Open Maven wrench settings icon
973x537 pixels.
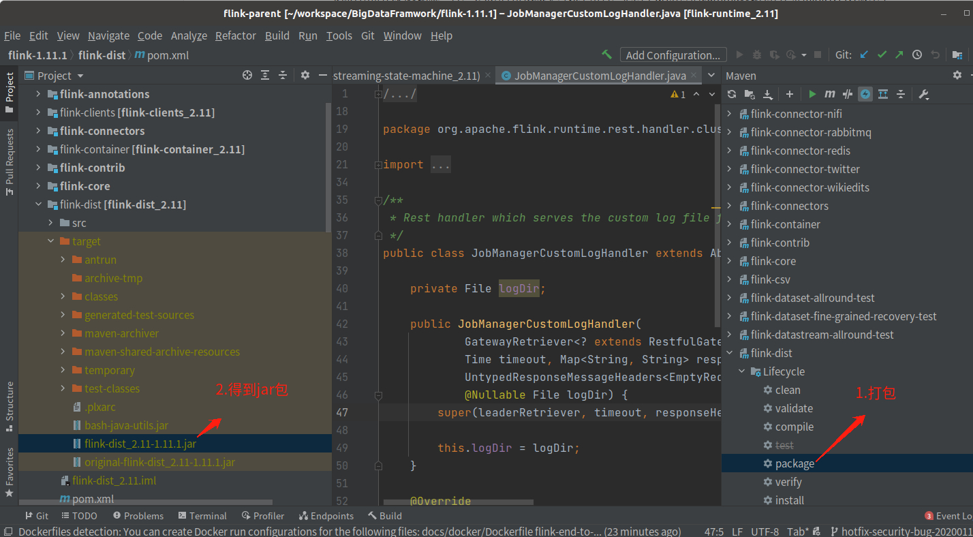tap(924, 94)
